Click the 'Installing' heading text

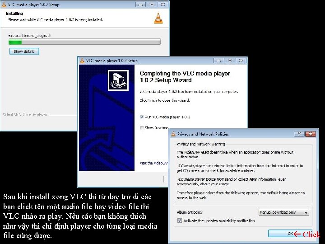[14, 14]
